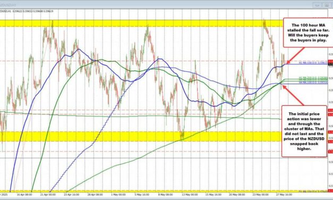Click the 27 May 16:00 time label
Image resolution: width=333 pixels, height=200 pixels.
coord(284,195)
